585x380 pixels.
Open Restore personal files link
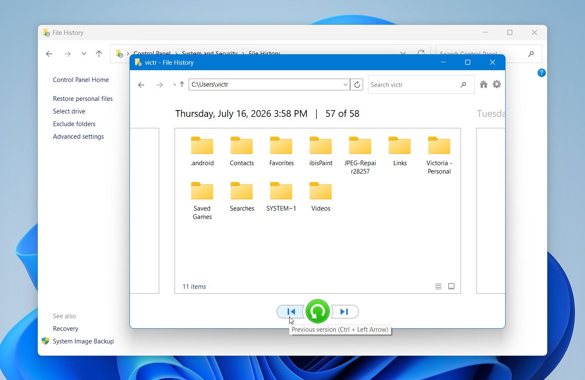83,99
